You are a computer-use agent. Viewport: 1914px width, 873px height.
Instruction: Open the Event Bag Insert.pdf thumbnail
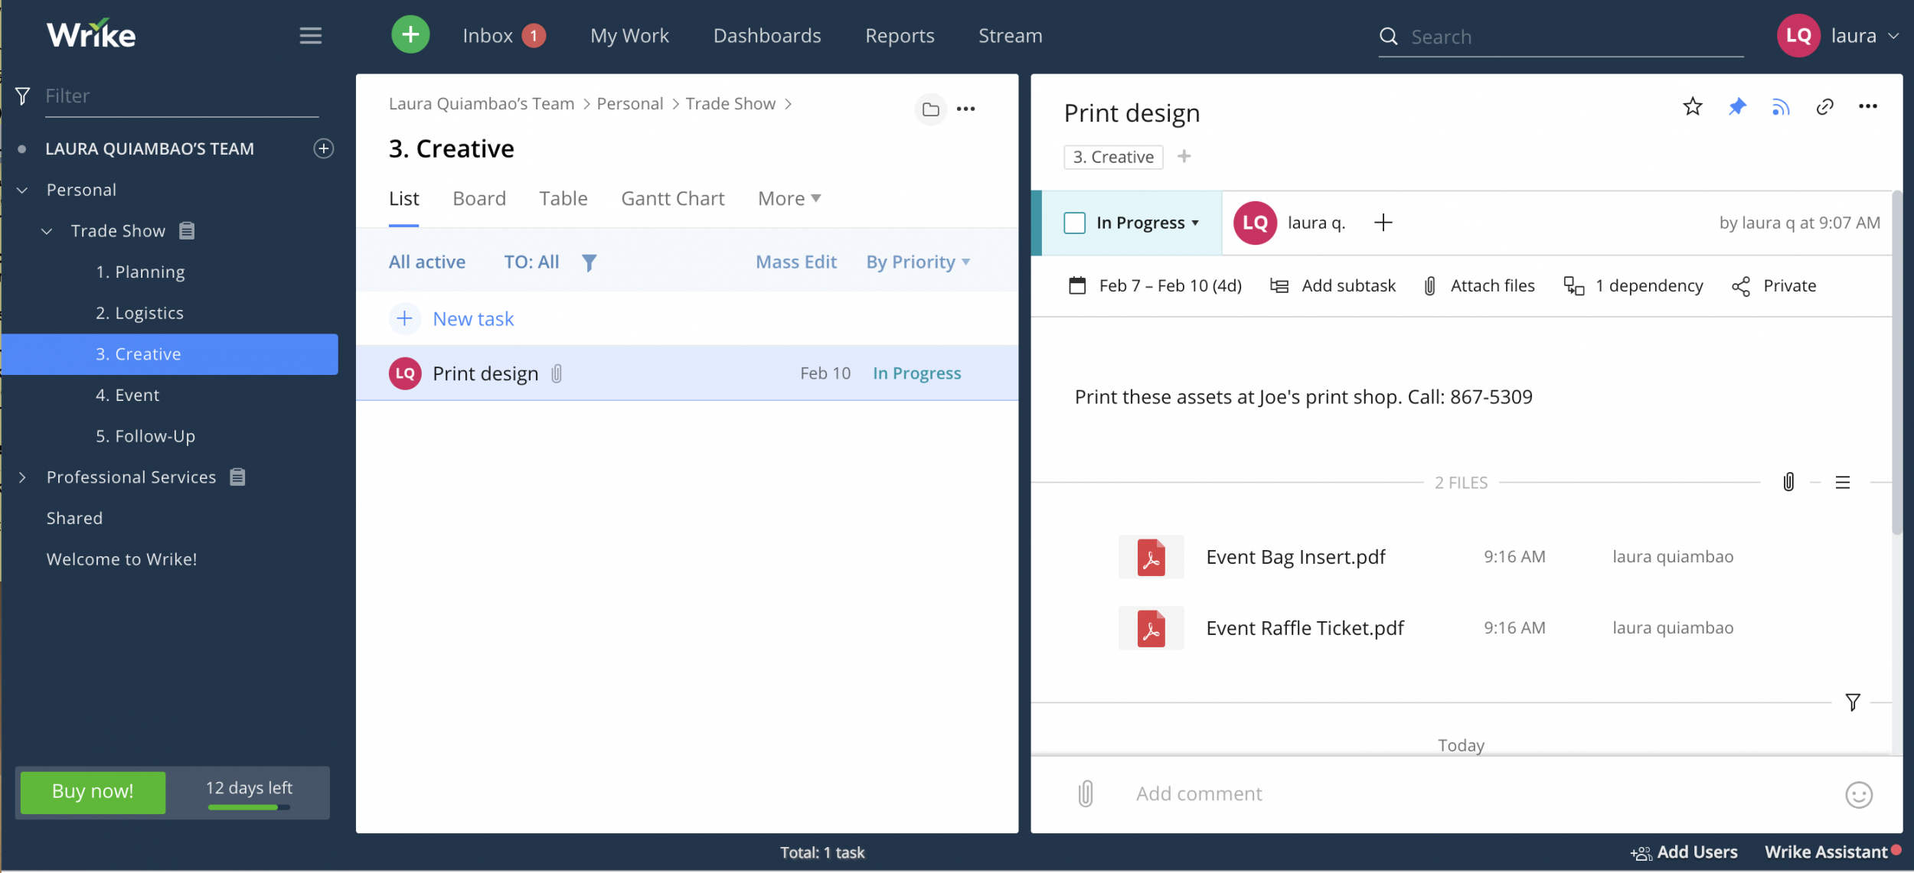[x=1151, y=557]
